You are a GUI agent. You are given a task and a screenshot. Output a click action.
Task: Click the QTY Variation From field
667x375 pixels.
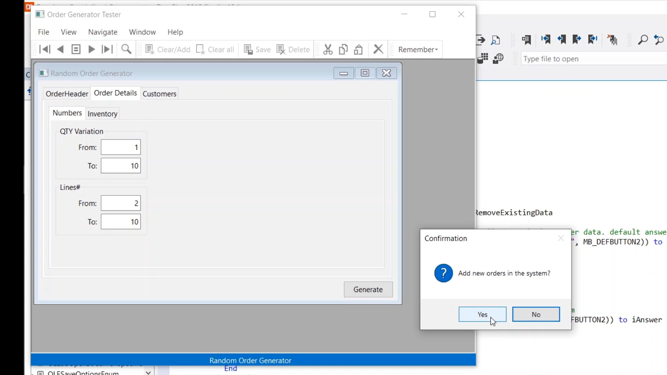[x=121, y=147]
